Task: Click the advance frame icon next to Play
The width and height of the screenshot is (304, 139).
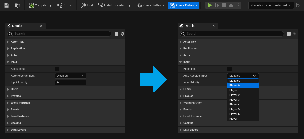Action: click(x=217, y=5)
